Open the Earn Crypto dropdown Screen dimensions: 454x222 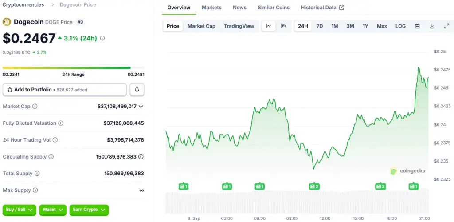point(89,210)
